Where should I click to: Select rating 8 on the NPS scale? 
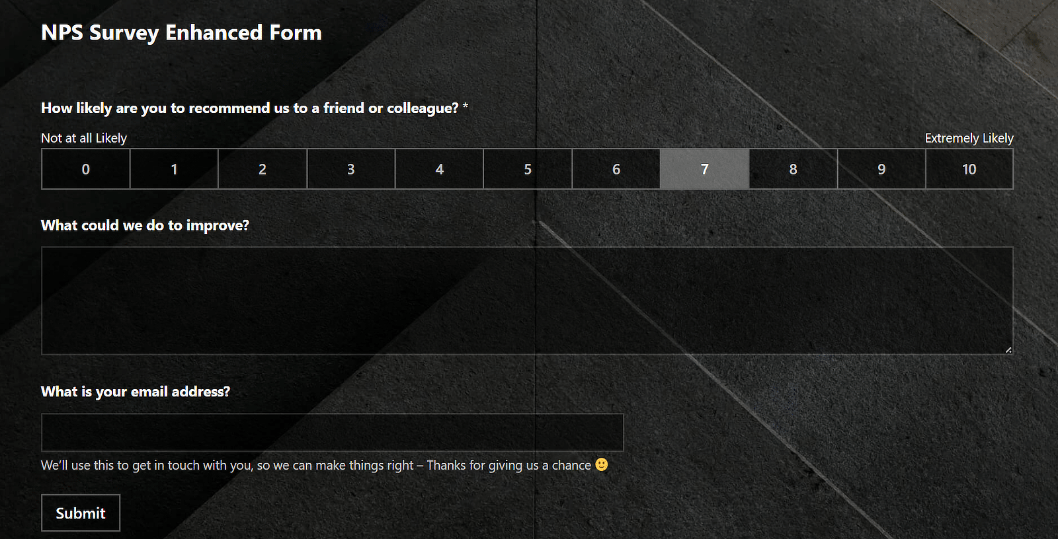point(793,169)
